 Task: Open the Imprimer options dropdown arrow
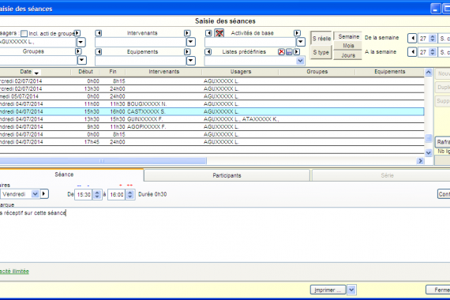351,290
